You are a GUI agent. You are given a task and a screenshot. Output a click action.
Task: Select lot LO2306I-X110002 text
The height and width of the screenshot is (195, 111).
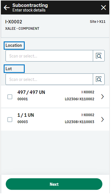(x=79, y=99)
